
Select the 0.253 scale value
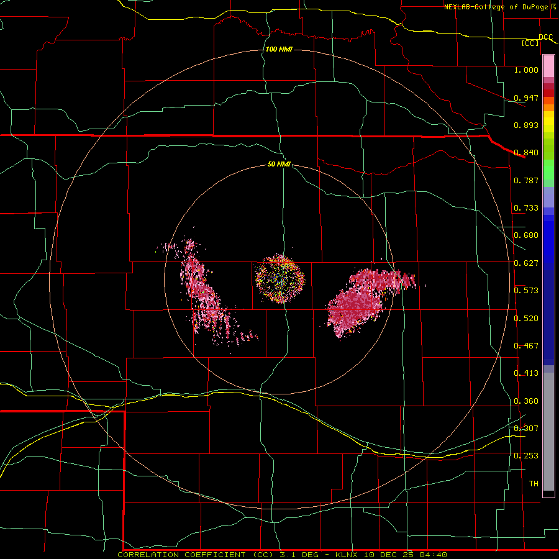pos(526,456)
